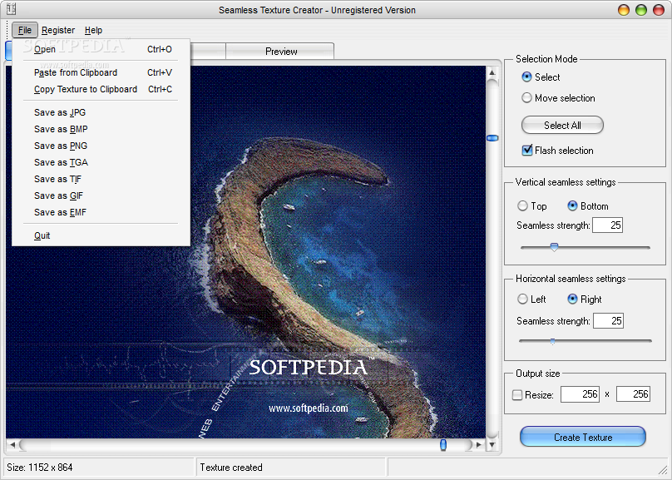Switch to the Preview tab
This screenshot has height=480, width=672.
[281, 51]
